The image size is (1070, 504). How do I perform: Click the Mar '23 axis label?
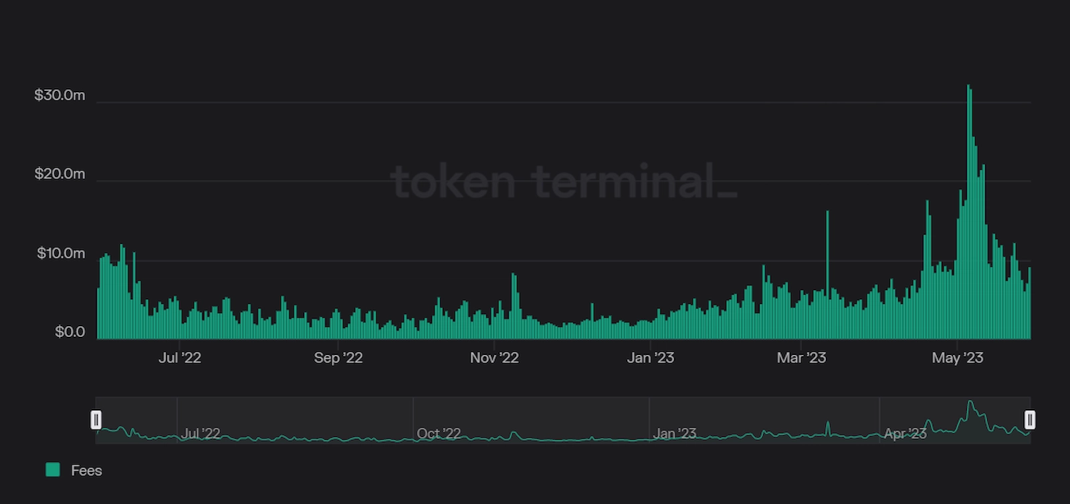(x=801, y=358)
